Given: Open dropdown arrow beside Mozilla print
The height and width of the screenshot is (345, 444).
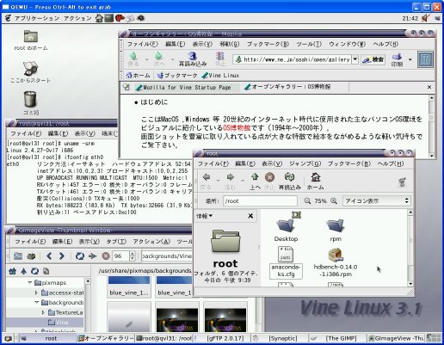Looking at the screenshot, I should coord(410,59).
